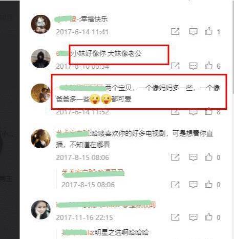Open avatar of the 小妹好像你 commenter
The height and width of the screenshot is (239, 234).
[40, 58]
